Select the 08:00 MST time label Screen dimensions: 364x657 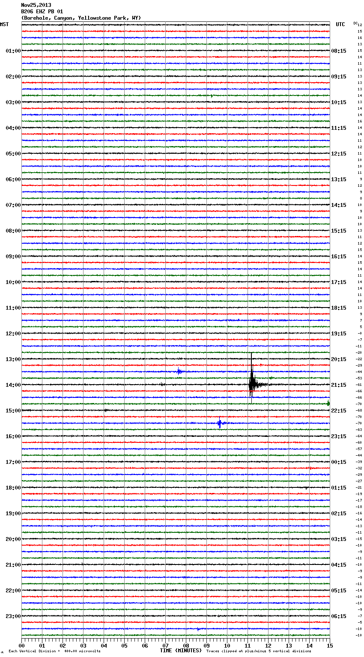[13, 231]
